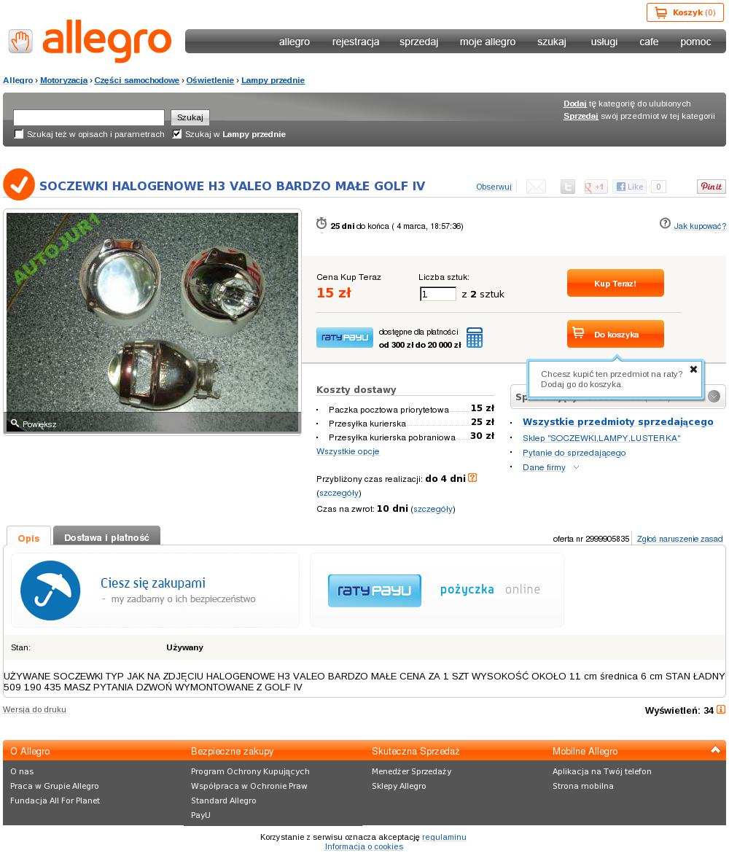Open the installment calculator icon

[475, 337]
